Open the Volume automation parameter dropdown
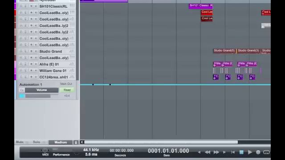This screenshot has height=160, width=285. tap(41, 90)
